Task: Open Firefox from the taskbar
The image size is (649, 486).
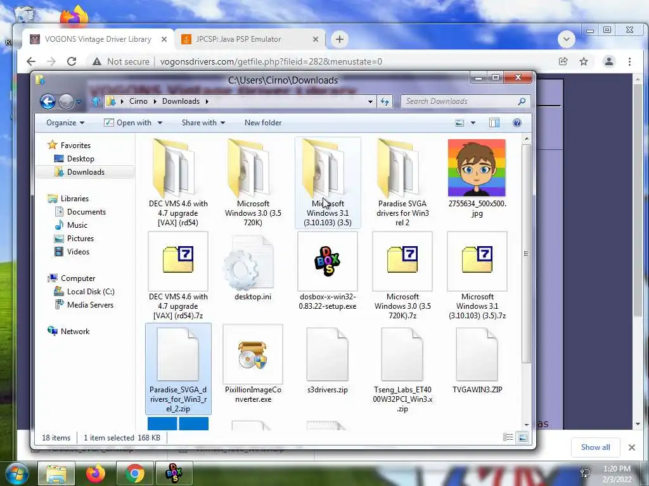Action: click(x=96, y=473)
